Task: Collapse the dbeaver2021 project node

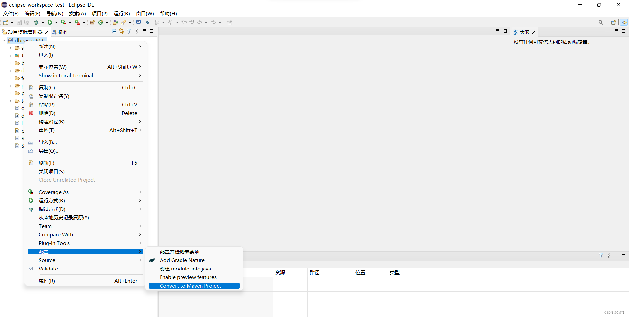Action: (4, 40)
